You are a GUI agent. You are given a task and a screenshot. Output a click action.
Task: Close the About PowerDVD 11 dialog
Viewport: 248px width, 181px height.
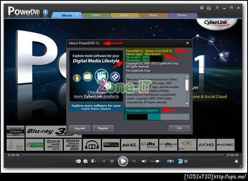point(187,43)
